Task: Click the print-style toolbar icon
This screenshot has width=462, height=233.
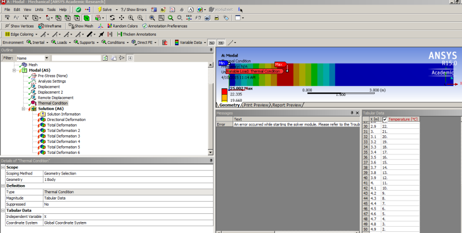Action: pos(217,18)
